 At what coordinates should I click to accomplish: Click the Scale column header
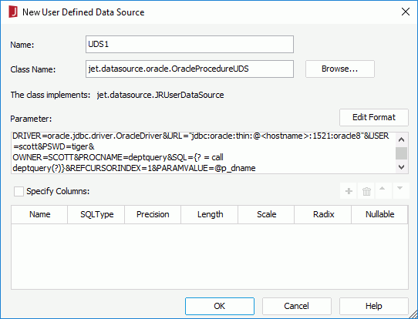(266, 214)
